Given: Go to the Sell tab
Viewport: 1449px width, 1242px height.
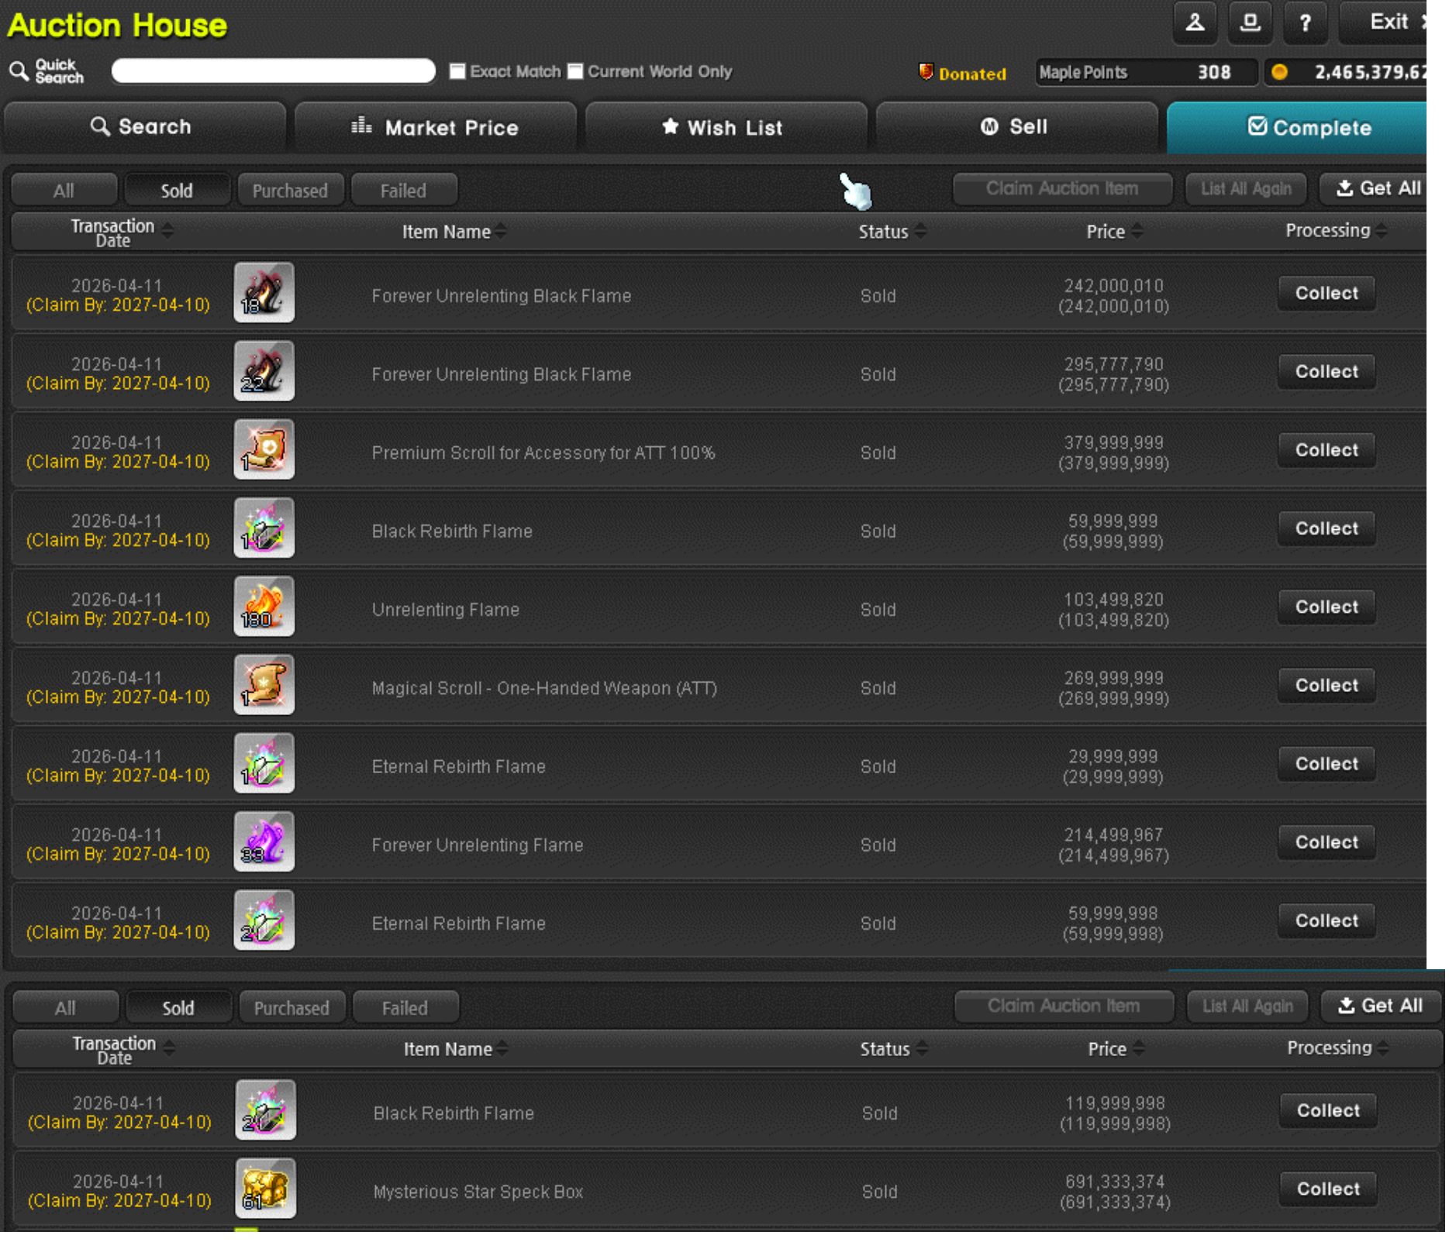Looking at the screenshot, I should click(1016, 127).
